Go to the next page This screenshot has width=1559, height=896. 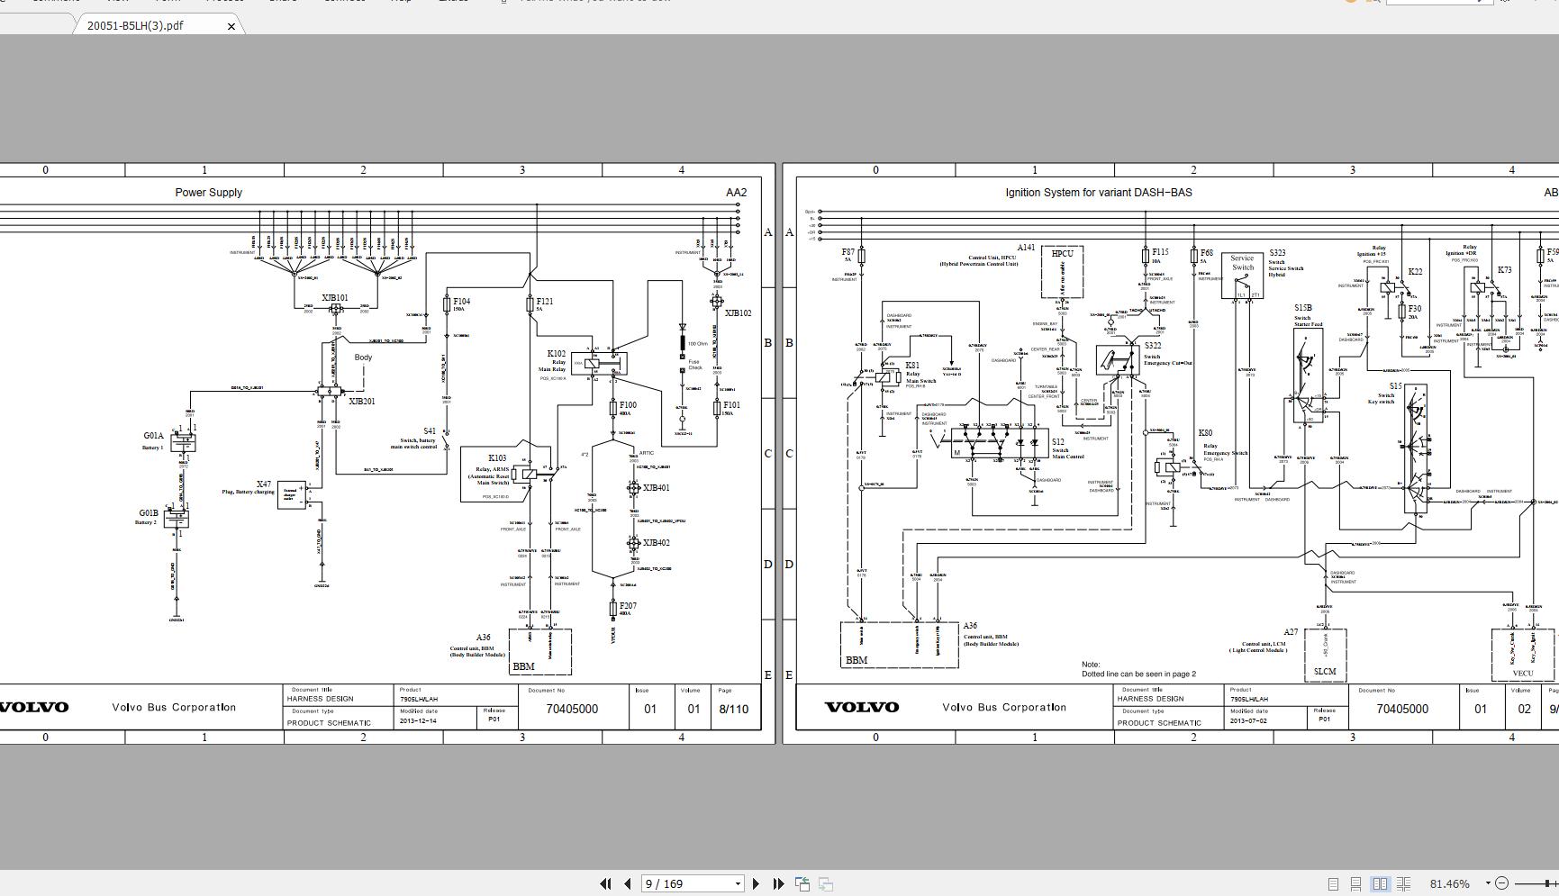(756, 884)
